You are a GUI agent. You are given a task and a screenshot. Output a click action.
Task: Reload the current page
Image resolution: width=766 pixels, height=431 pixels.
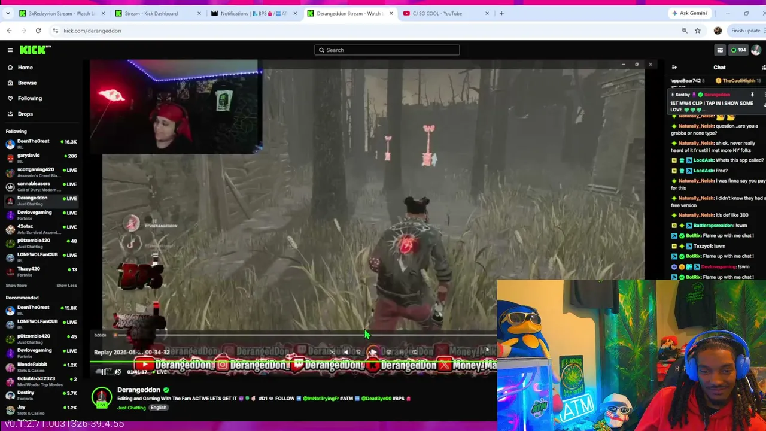(38, 31)
